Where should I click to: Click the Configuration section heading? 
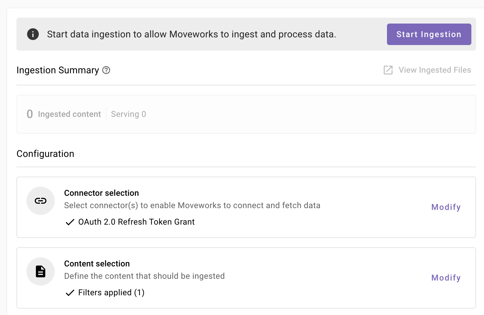[x=45, y=154]
